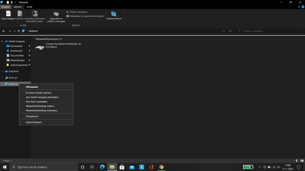This screenshot has width=305, height=171.
Task: Click Printers weergeven in the ribbon
Action: click(78, 12)
